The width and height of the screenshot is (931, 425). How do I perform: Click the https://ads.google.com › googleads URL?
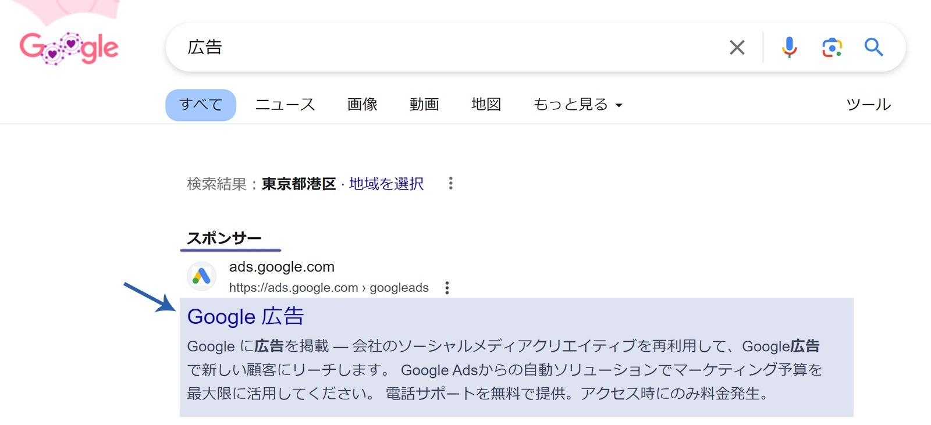(x=329, y=288)
